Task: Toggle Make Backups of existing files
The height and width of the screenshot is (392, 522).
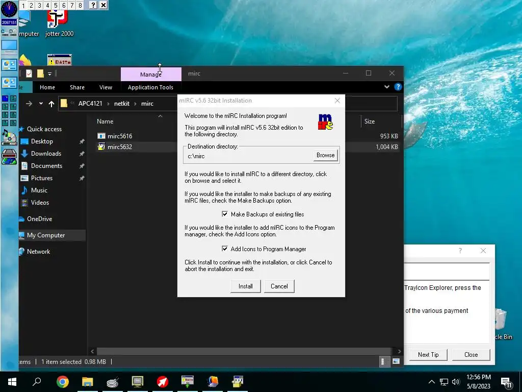Action: tap(225, 214)
